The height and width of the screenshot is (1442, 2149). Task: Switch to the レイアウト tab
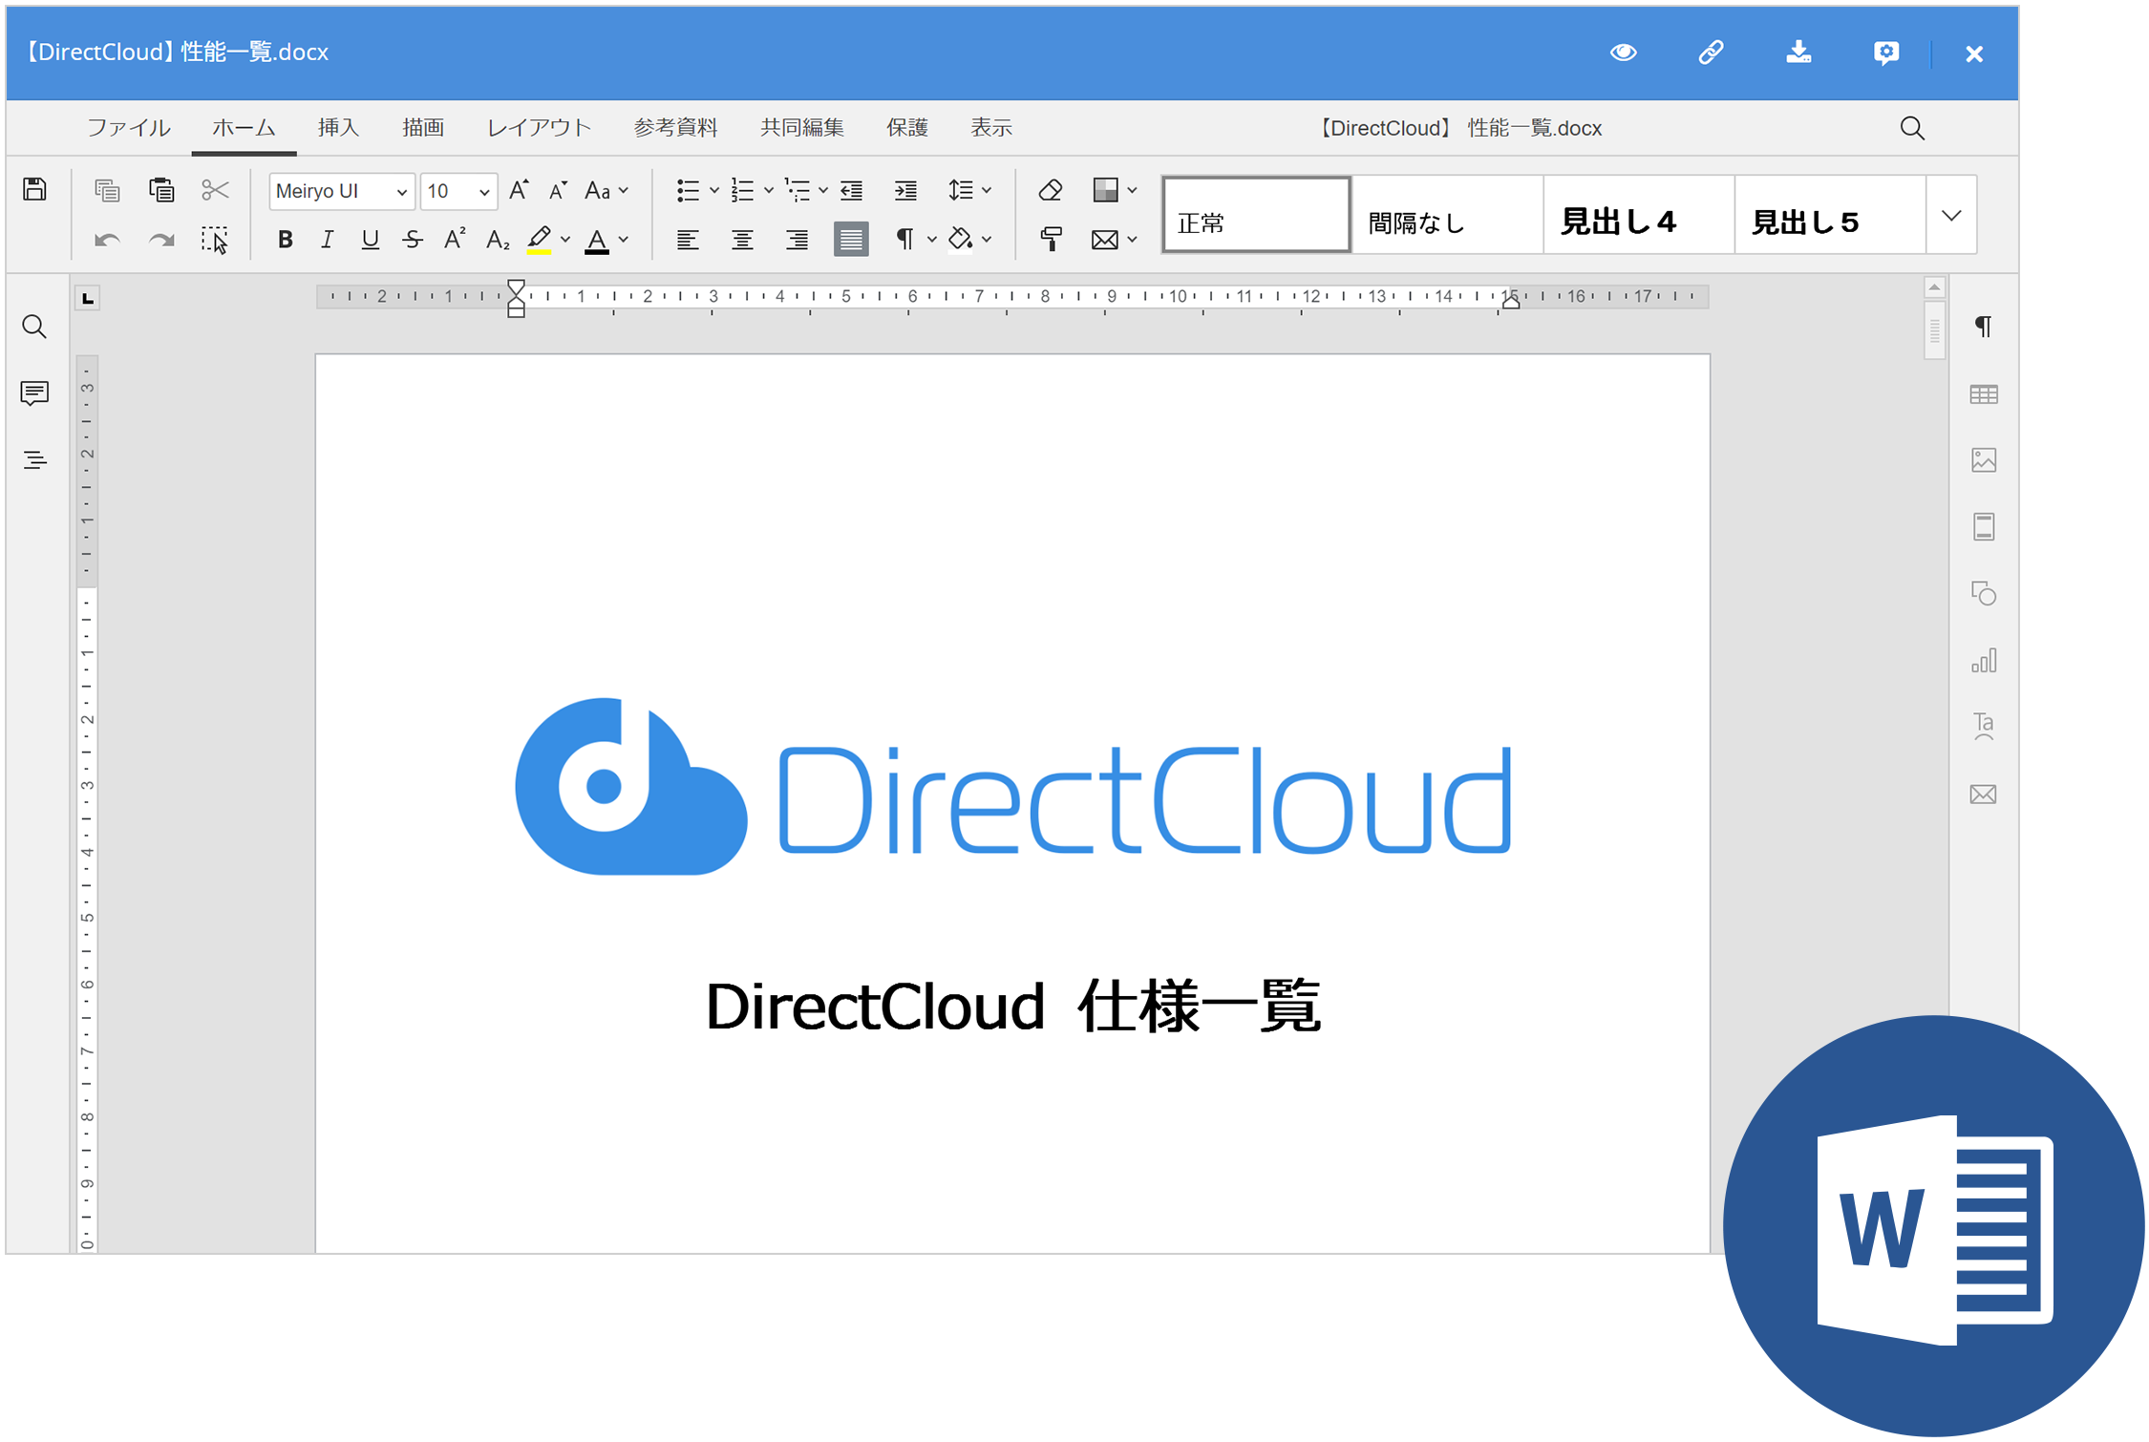tap(540, 128)
